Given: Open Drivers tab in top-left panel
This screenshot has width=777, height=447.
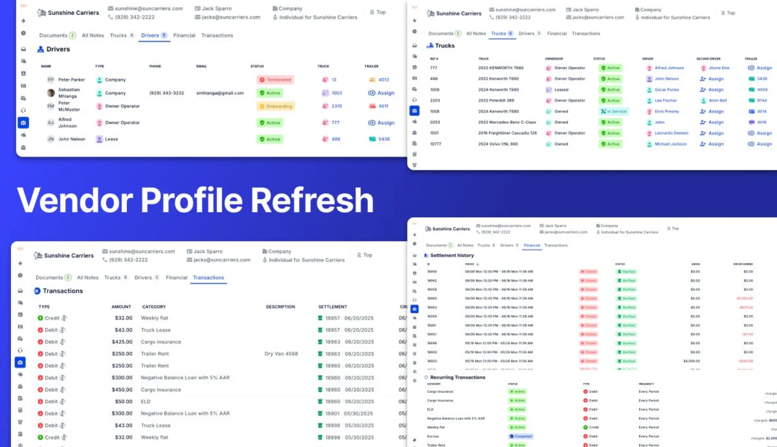Looking at the screenshot, I should click(154, 35).
